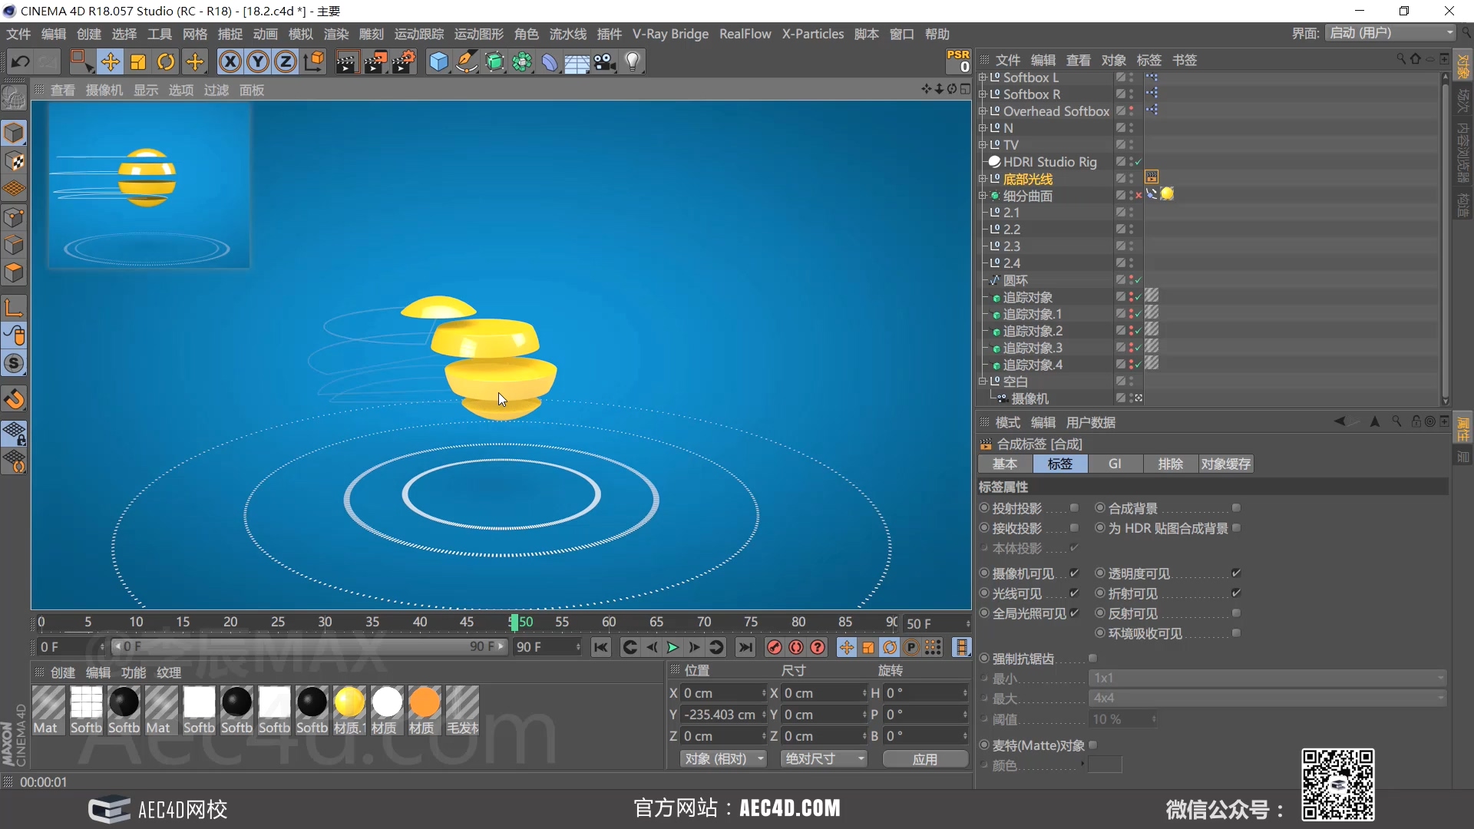Enable the 合成背景 checkbox

(x=1236, y=508)
